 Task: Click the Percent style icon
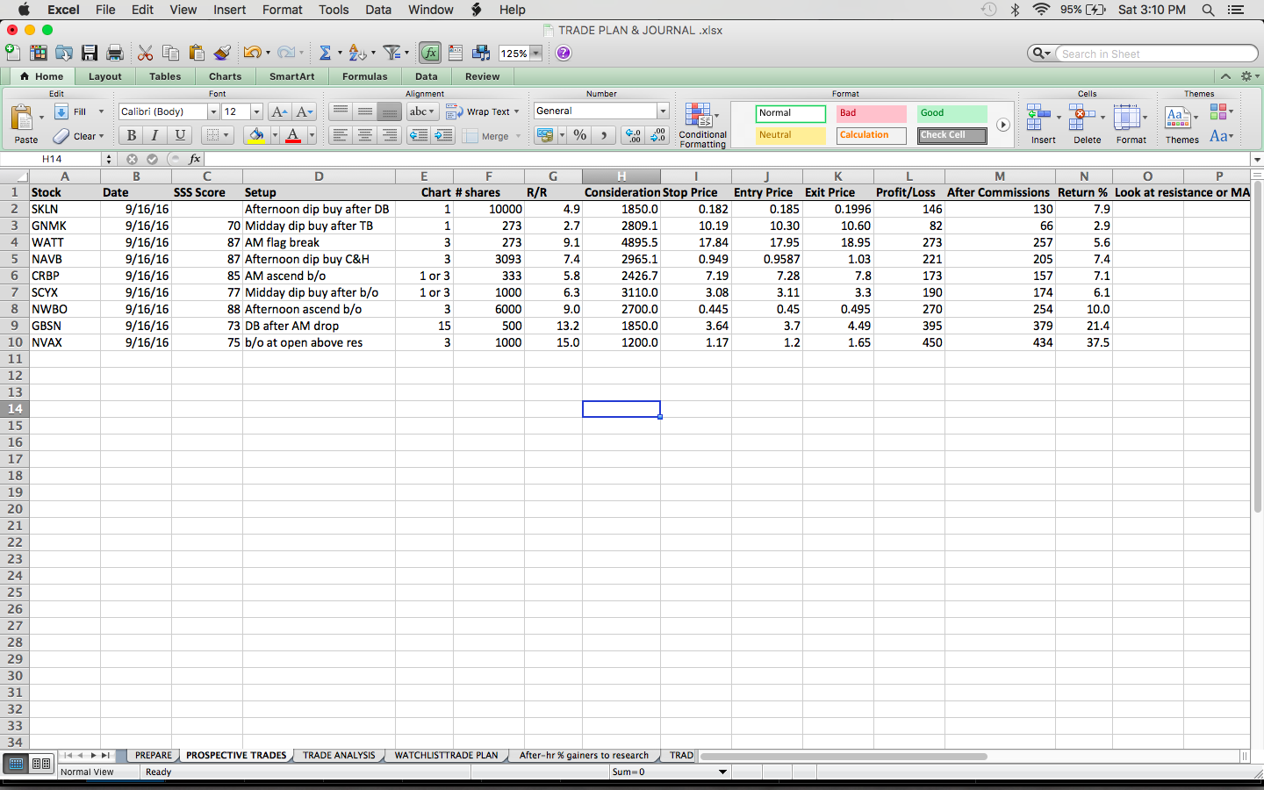579,135
